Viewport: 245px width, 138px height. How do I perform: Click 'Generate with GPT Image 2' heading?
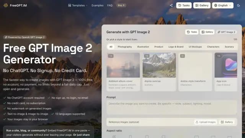(x=128, y=32)
